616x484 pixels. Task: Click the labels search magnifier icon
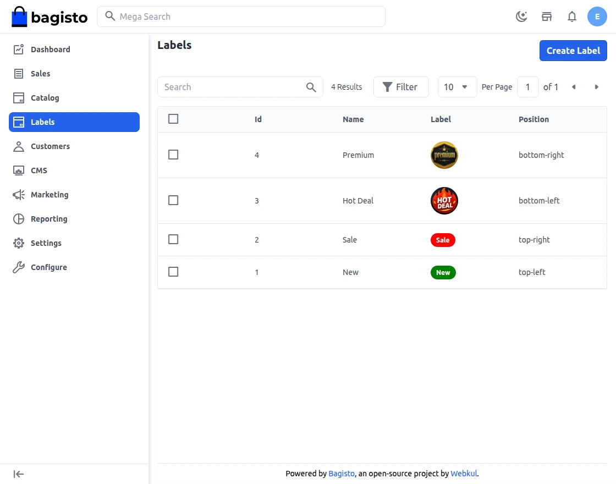pyautogui.click(x=311, y=87)
